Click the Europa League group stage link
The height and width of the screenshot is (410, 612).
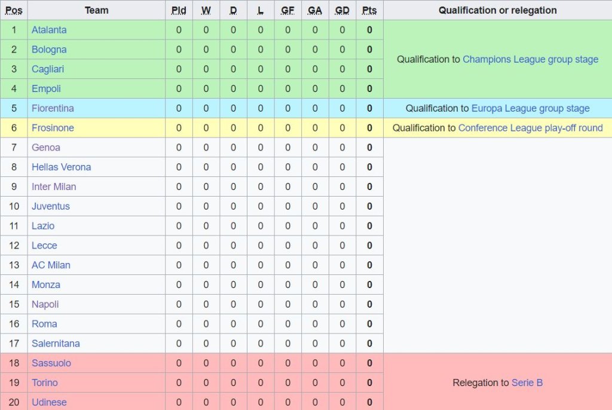coord(530,108)
